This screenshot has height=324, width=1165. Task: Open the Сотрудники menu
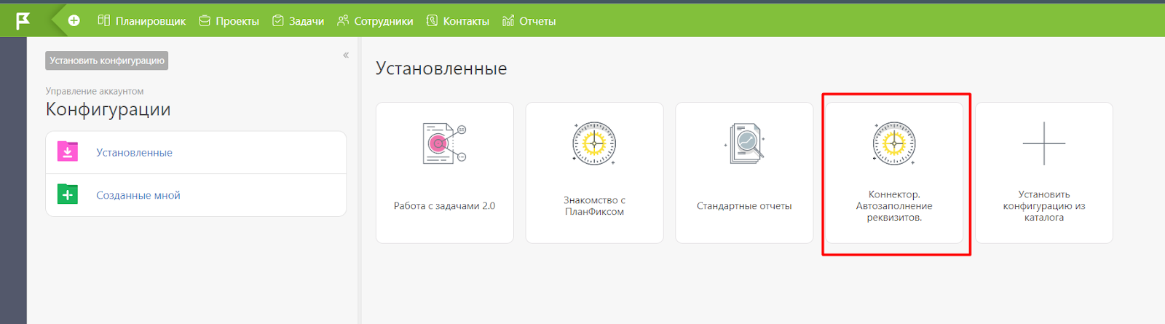[x=384, y=21]
